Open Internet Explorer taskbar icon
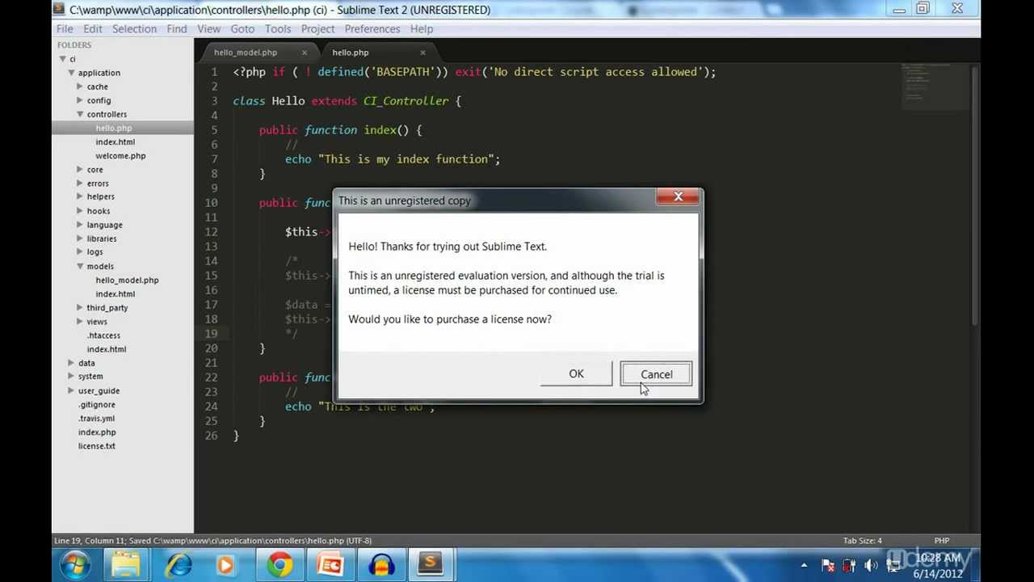Viewport: 1034px width, 582px height. (179, 564)
